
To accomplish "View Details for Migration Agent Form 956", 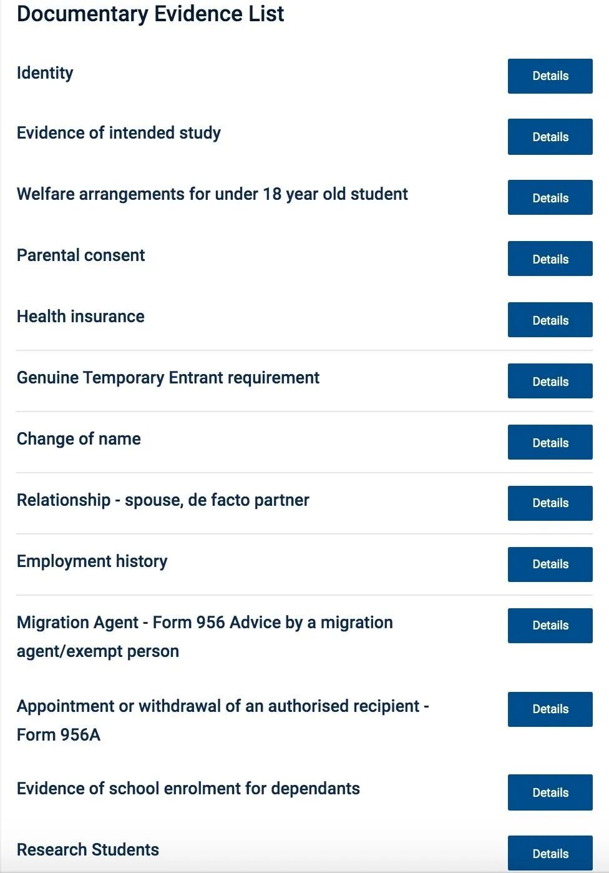I will coord(550,626).
